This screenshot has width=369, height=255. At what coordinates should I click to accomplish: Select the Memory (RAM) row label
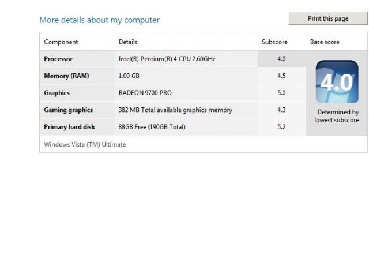[66, 76]
